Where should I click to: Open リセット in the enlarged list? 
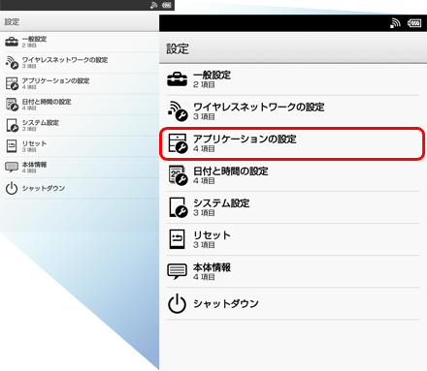(x=293, y=239)
